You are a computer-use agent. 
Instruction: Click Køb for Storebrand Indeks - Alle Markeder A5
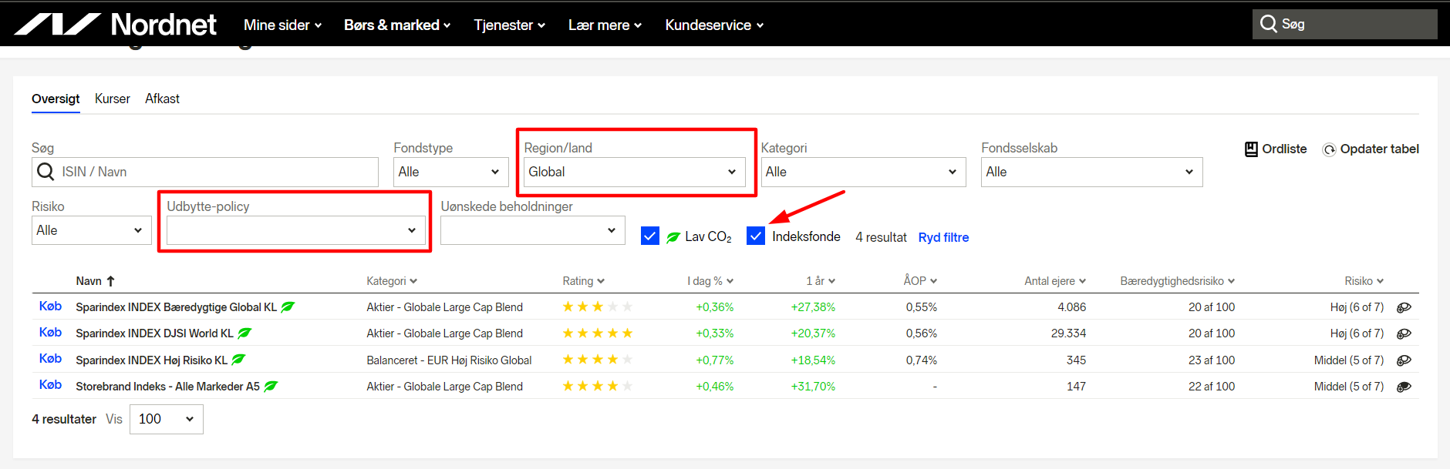click(x=50, y=384)
